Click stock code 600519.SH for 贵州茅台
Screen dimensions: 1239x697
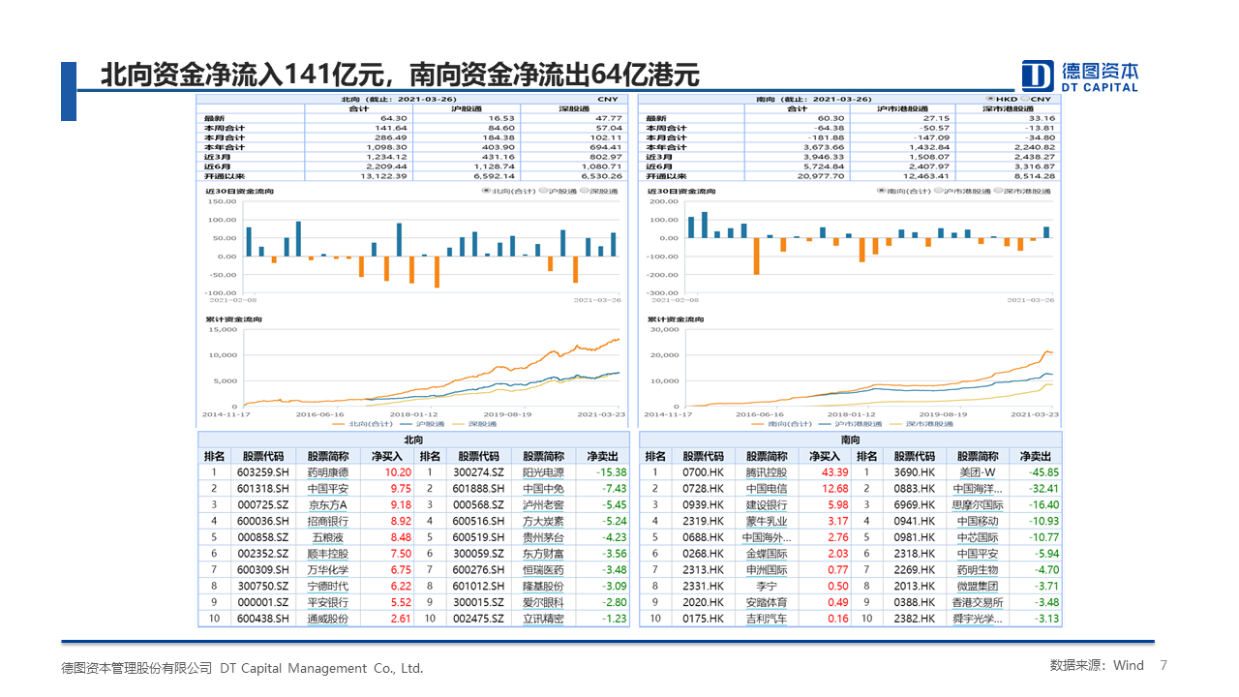click(x=478, y=537)
